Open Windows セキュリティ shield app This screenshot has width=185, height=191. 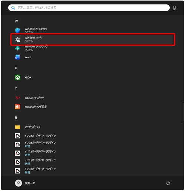pos(92,31)
